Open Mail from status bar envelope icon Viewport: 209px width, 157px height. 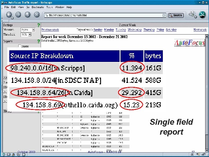(9, 154)
